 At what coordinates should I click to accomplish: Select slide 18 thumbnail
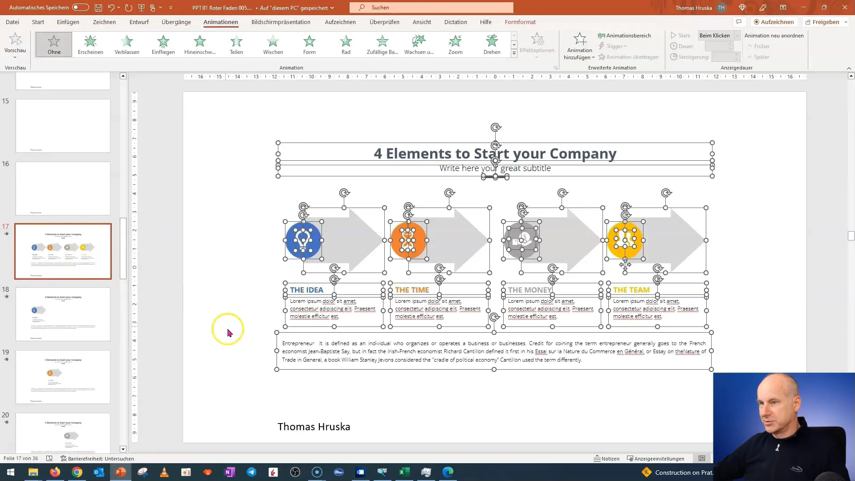(63, 314)
